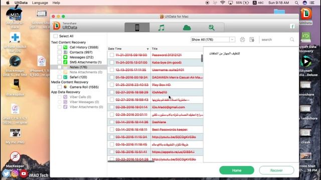
Task: Select the SMS Attachments icon
Action: click(65, 62)
